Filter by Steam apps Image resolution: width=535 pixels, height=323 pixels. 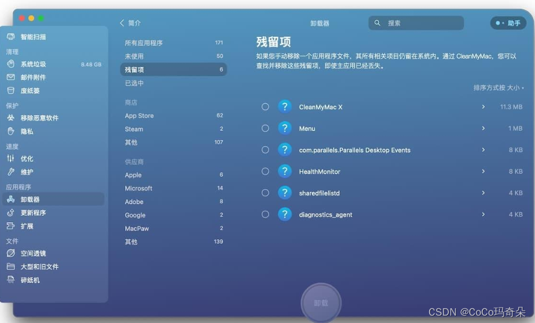click(173, 129)
